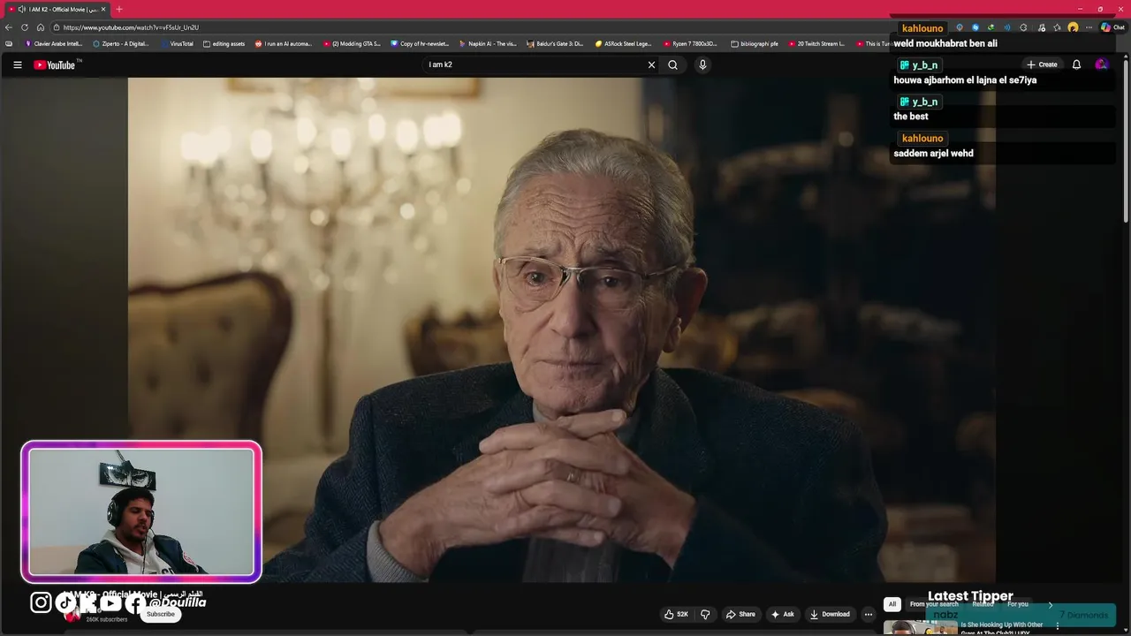Start voice search with microphone icon

tap(702, 64)
